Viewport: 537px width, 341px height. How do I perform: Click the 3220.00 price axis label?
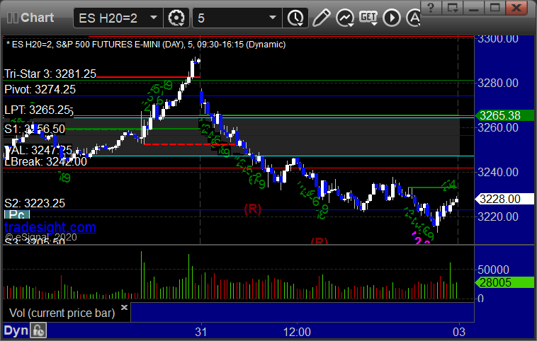coord(498,216)
